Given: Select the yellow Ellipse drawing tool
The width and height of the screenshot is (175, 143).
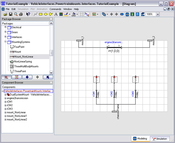Looking at the screenshot, I should click(46, 14).
